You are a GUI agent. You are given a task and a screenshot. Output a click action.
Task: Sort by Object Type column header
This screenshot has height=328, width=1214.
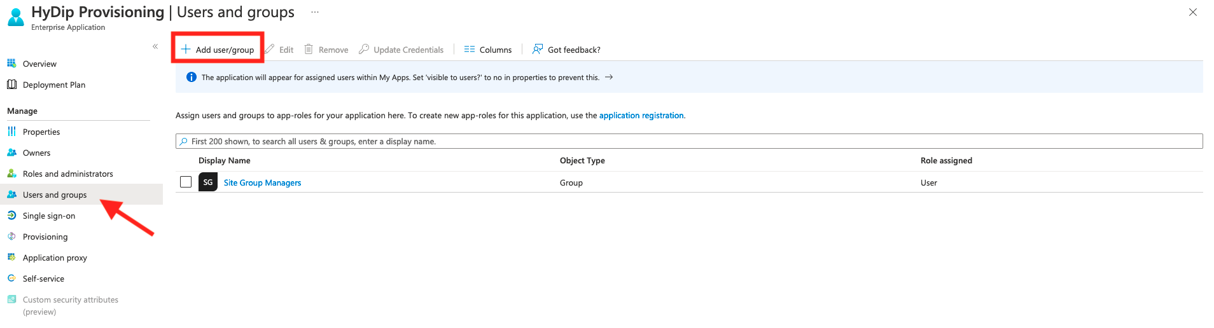coord(582,160)
